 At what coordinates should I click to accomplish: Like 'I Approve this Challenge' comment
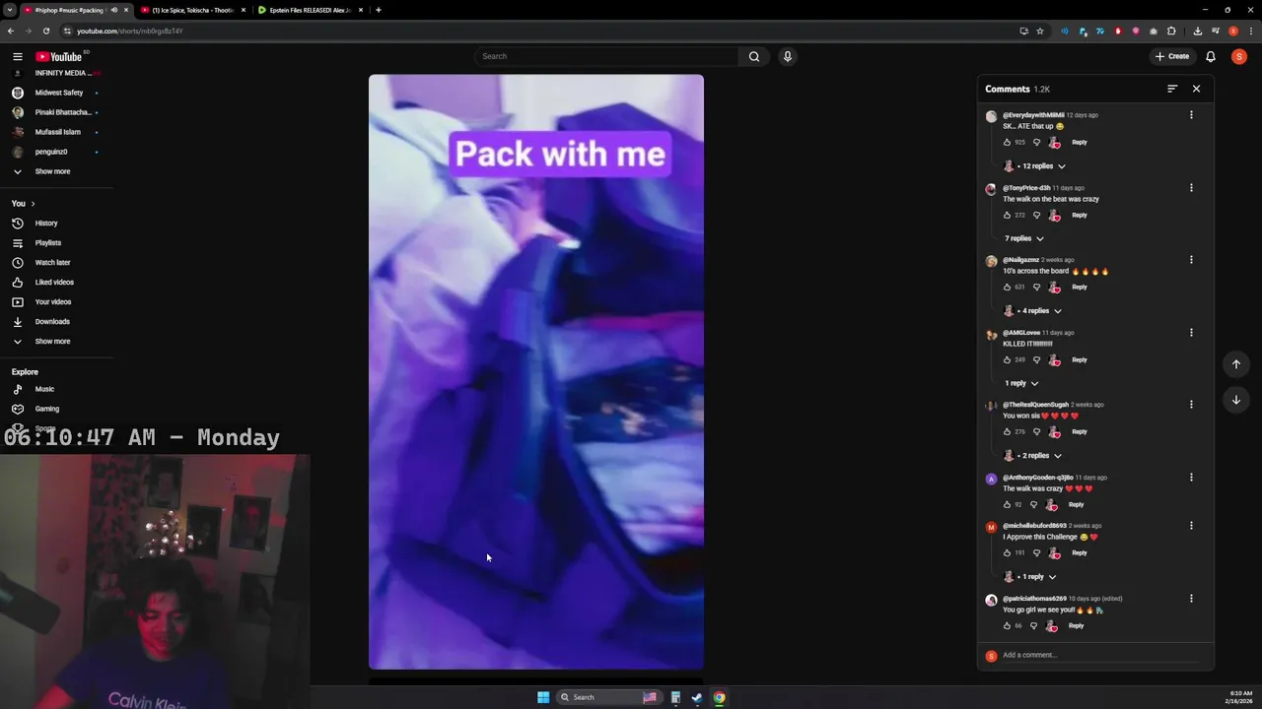coord(1008,553)
